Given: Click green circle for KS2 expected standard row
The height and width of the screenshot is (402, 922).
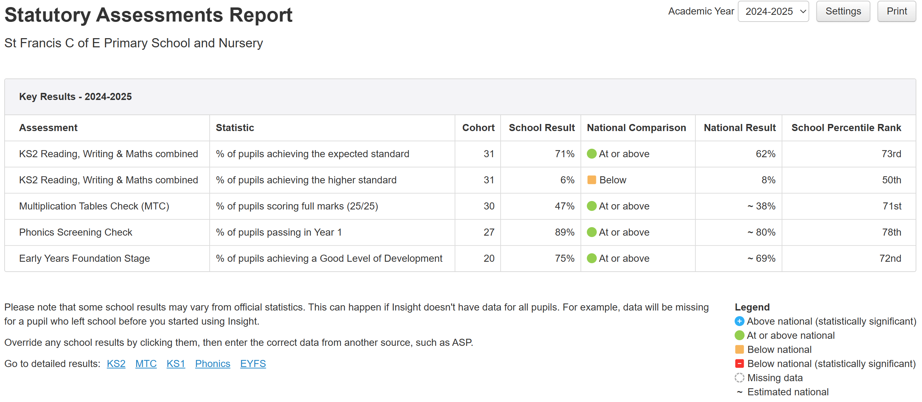Looking at the screenshot, I should coord(592,154).
